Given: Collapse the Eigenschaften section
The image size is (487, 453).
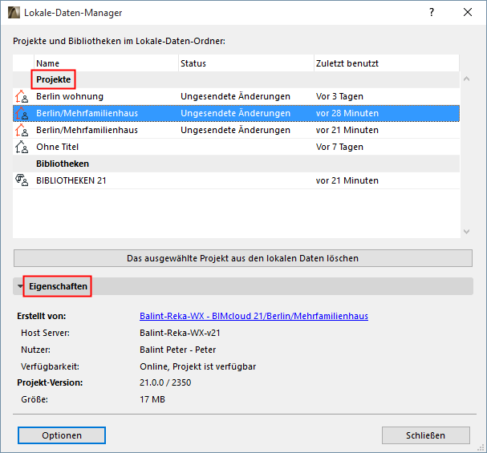Looking at the screenshot, I should tap(21, 286).
